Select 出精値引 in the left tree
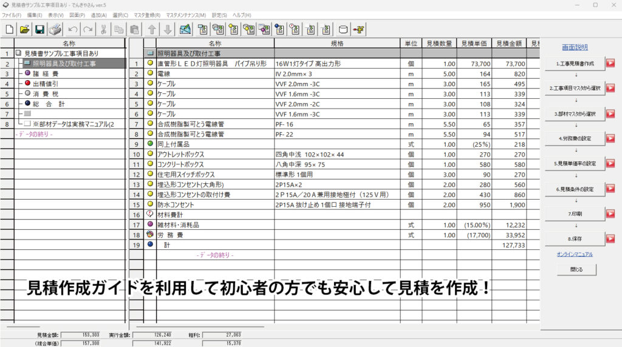 click(46, 84)
